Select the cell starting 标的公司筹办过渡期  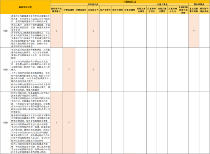coord(30,87)
